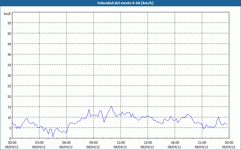Click the y-axis value 55
The image size is (241, 150).
point(9,23)
